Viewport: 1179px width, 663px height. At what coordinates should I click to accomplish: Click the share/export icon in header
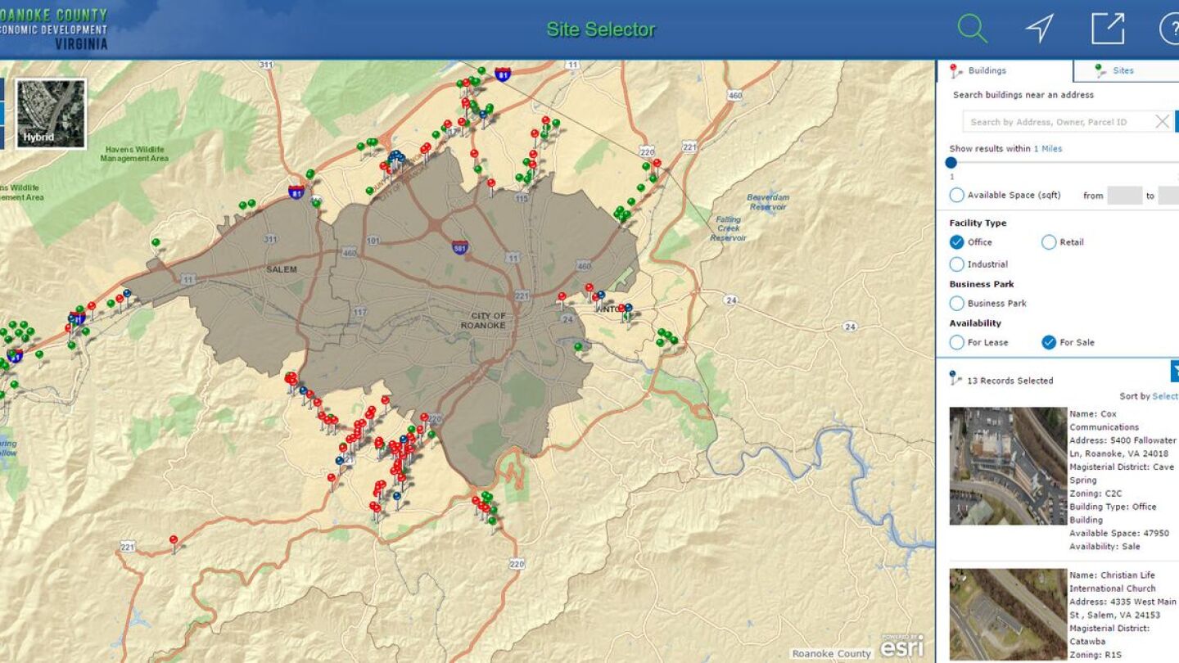pyautogui.click(x=1108, y=29)
